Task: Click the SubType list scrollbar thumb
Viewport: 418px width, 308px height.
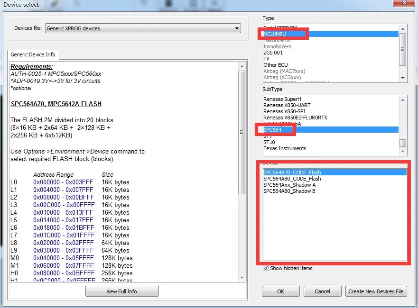Action: [x=403, y=143]
